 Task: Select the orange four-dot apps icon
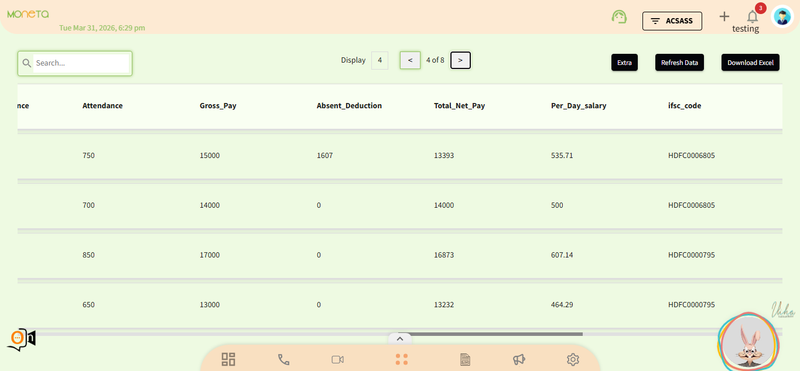tap(401, 359)
